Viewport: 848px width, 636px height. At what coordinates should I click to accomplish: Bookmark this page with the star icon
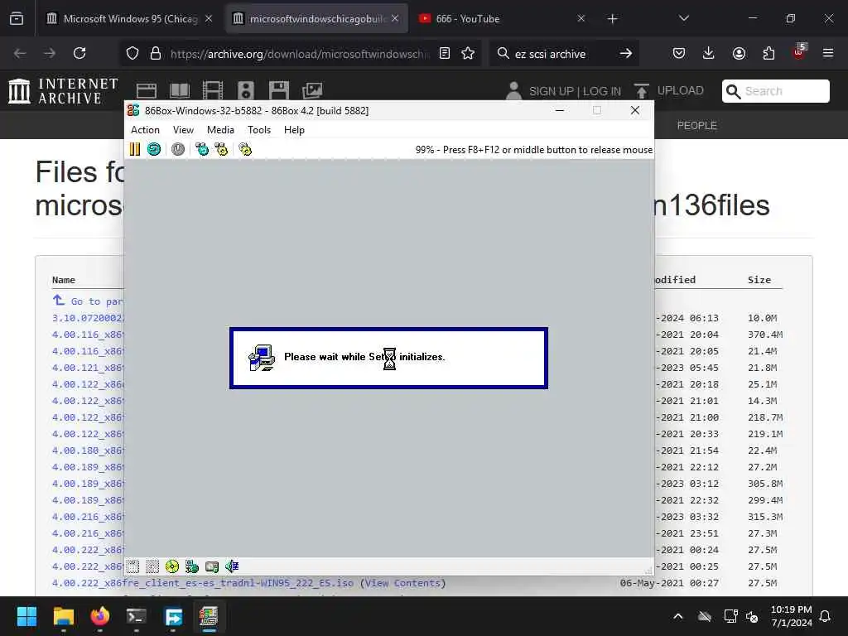(x=468, y=53)
